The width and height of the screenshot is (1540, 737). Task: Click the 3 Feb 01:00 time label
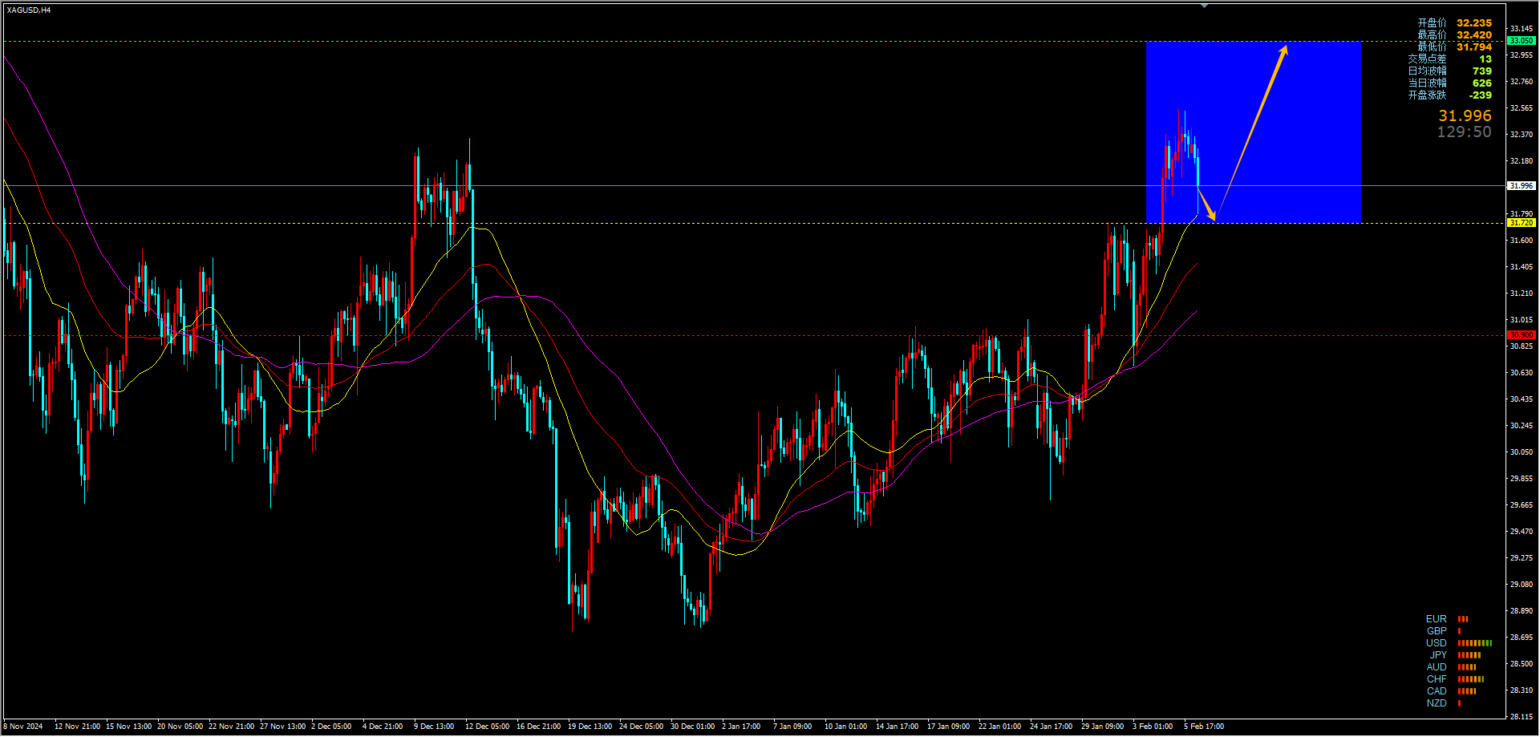tap(1153, 727)
